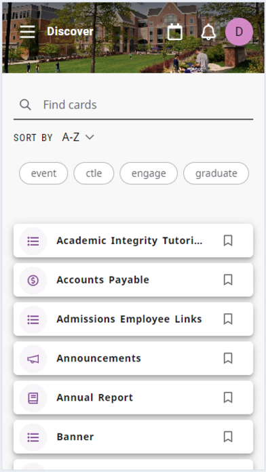The width and height of the screenshot is (266, 472).
Task: Open notifications bell icon
Action: 208,32
